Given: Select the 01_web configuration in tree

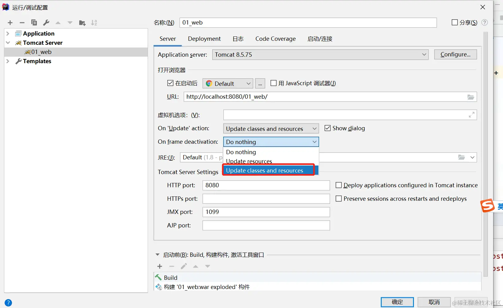Looking at the screenshot, I should (x=76, y=52).
